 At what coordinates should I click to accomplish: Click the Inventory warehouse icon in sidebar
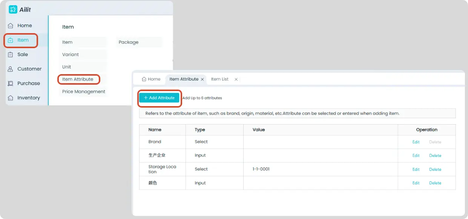click(11, 98)
